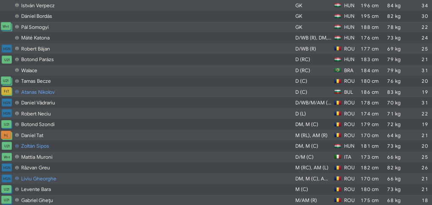Image resolution: width=432 pixels, height=205 pixels.
Task: Select the Dániel Bordás player row
Action: tap(216, 16)
